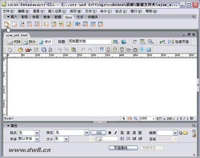
Task: Insert a Spry Collapsible Panel
Action: [101, 24]
